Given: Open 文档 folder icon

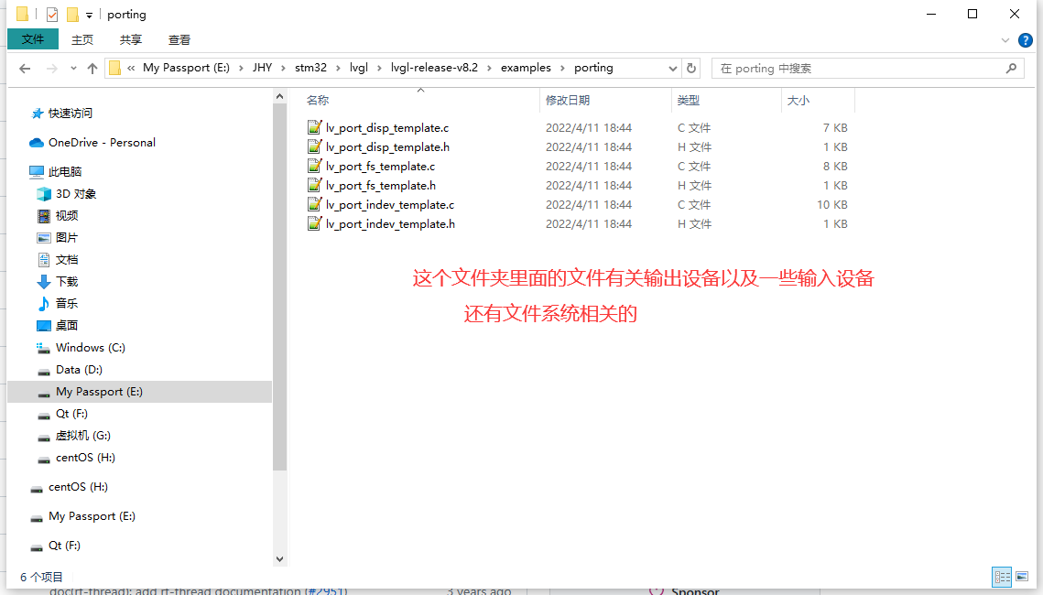Looking at the screenshot, I should [44, 259].
